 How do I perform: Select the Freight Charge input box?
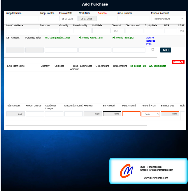pyautogui.click(x=35, y=114)
